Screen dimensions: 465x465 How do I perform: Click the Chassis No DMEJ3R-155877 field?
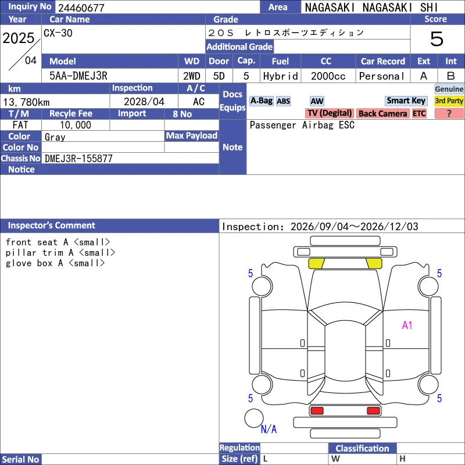coord(130,158)
